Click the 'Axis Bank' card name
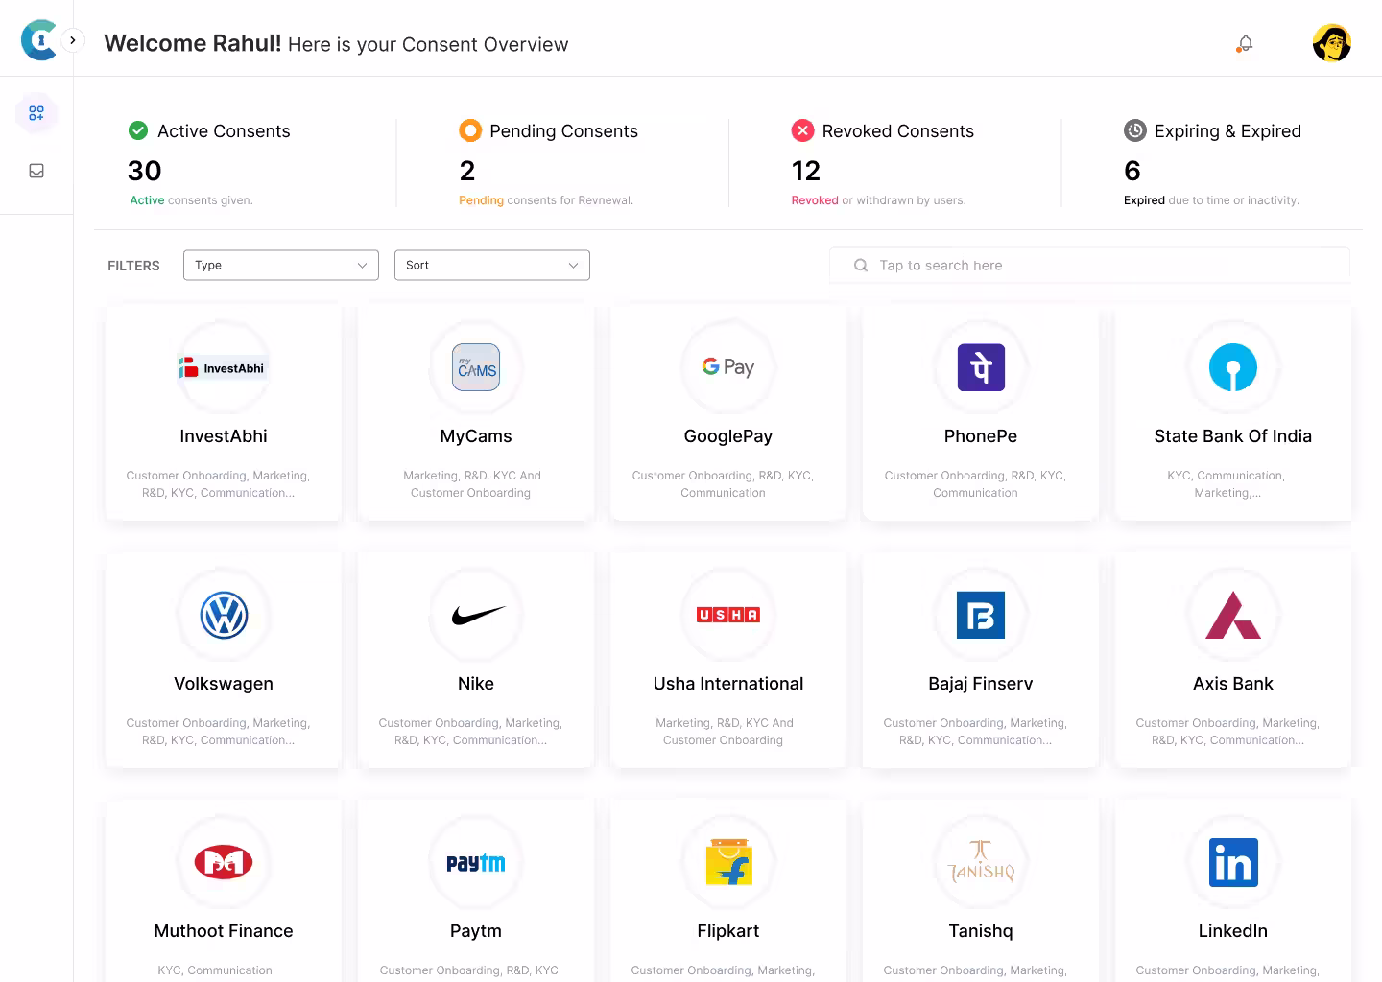The width and height of the screenshot is (1382, 982). [x=1233, y=684]
